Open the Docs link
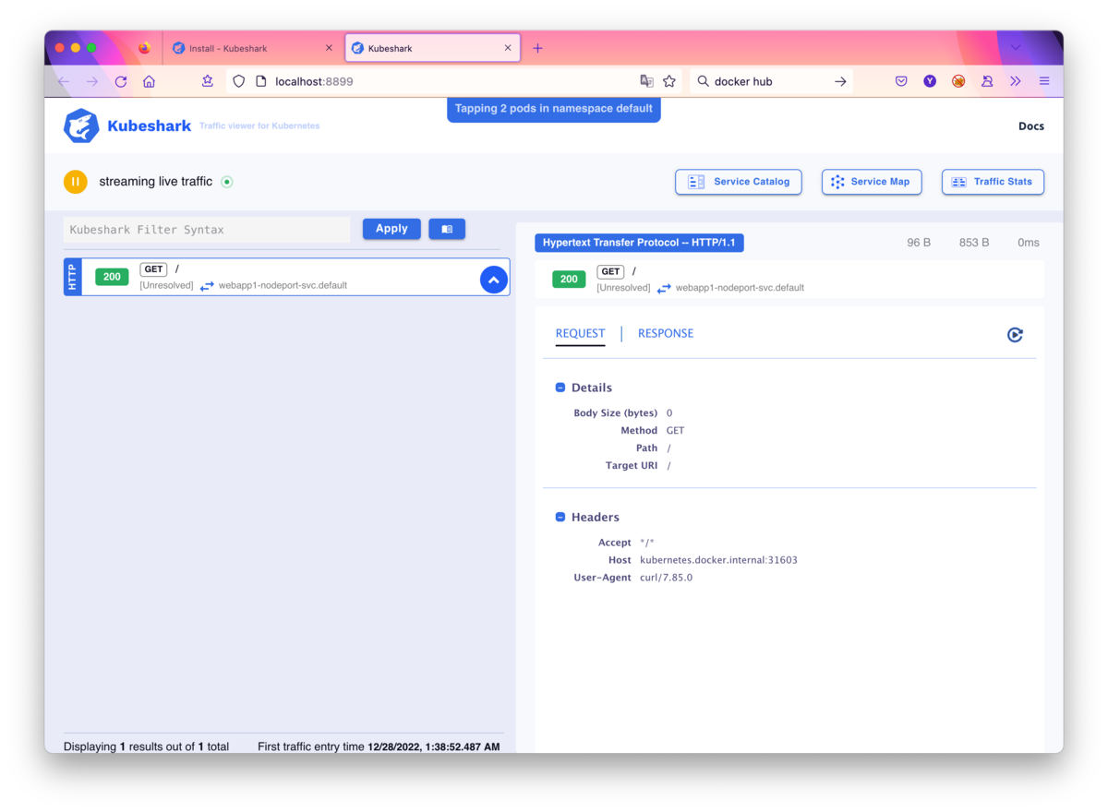The image size is (1108, 812). [x=1030, y=126]
